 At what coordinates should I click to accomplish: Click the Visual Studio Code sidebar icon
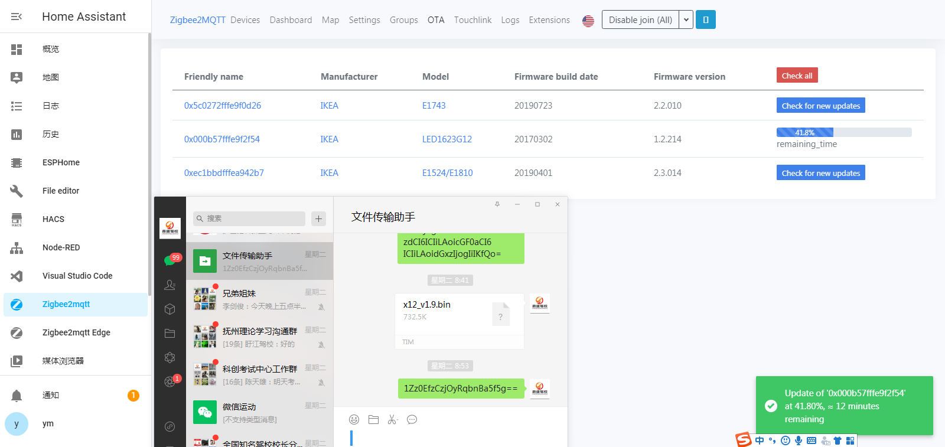17,276
